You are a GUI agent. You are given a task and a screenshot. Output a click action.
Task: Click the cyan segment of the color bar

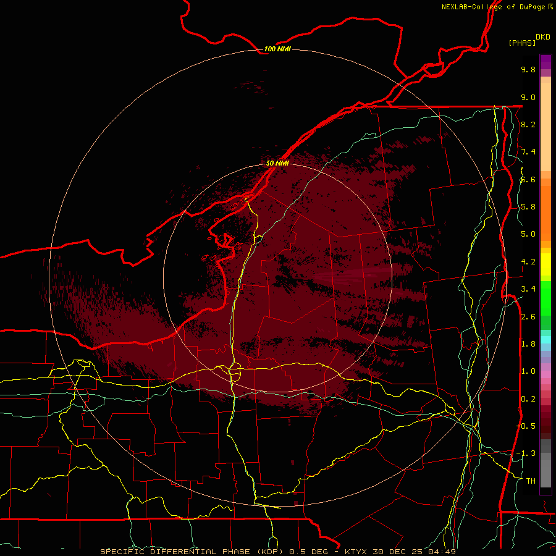point(545,340)
